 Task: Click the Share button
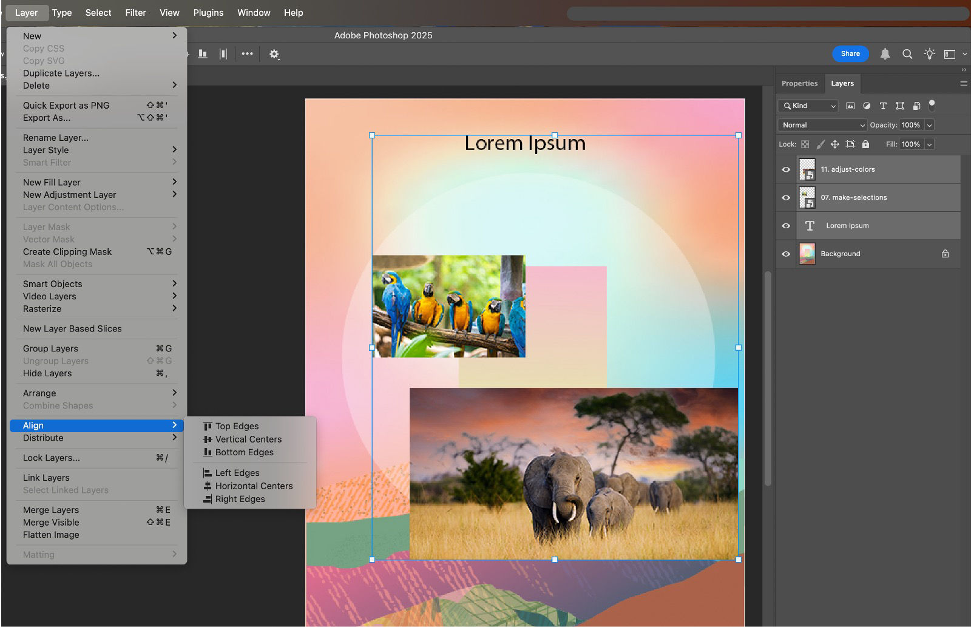(850, 54)
